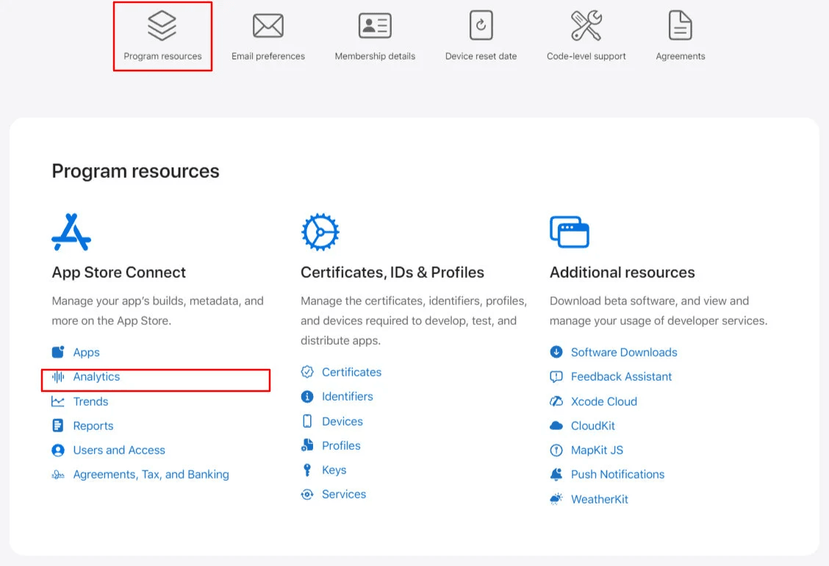Viewport: 829px width, 566px height.
Task: Click the Membership details card icon
Action: [x=375, y=26]
